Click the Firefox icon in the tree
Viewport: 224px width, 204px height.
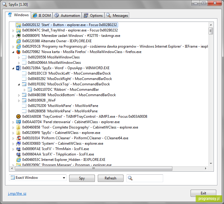pyautogui.click(x=18, y=52)
